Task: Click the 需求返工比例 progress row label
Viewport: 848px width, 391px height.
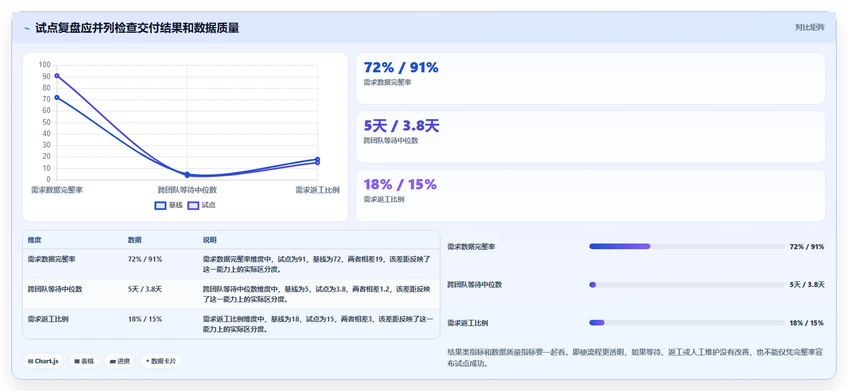Action: (468, 323)
